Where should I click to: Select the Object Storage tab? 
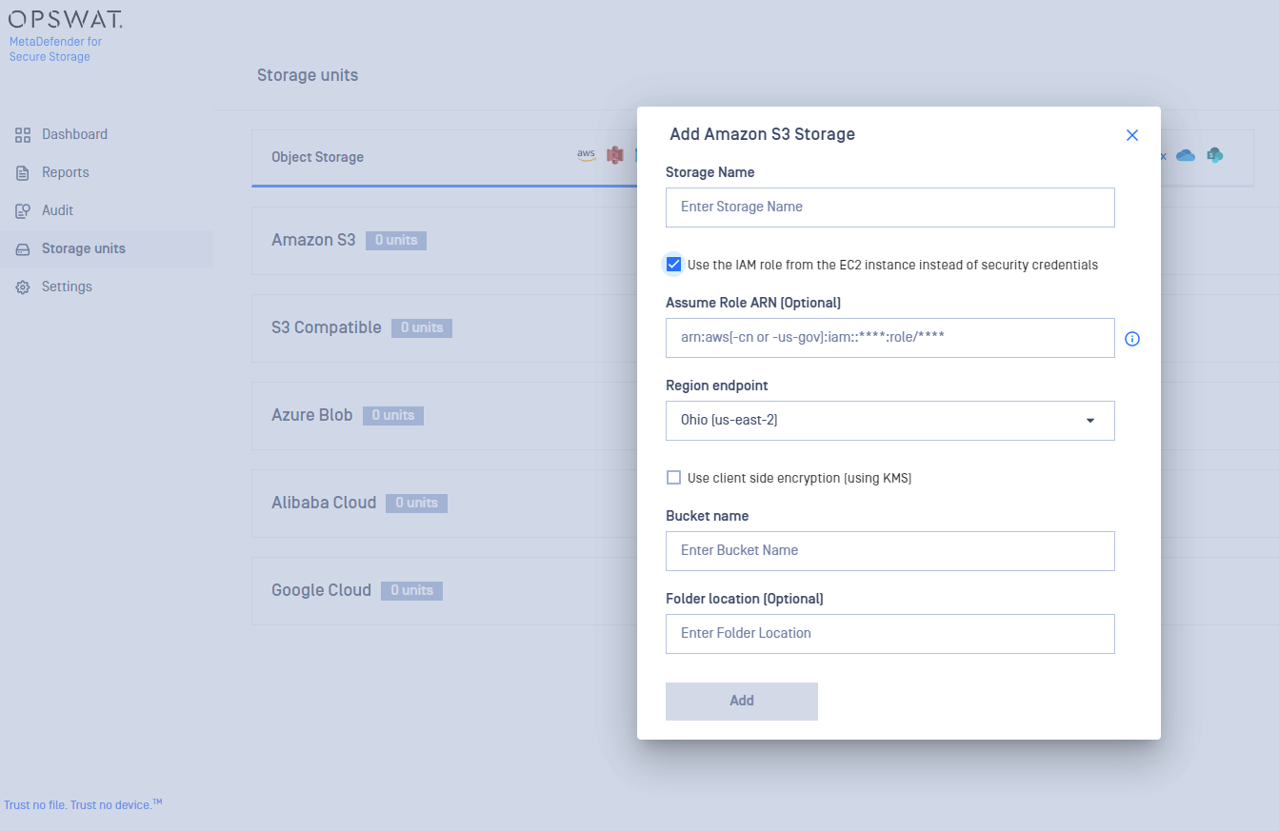coord(317,157)
